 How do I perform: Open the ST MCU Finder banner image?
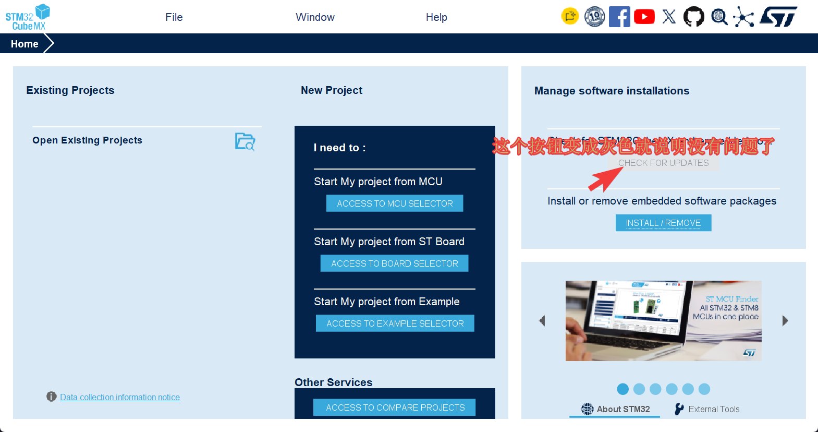click(x=664, y=321)
